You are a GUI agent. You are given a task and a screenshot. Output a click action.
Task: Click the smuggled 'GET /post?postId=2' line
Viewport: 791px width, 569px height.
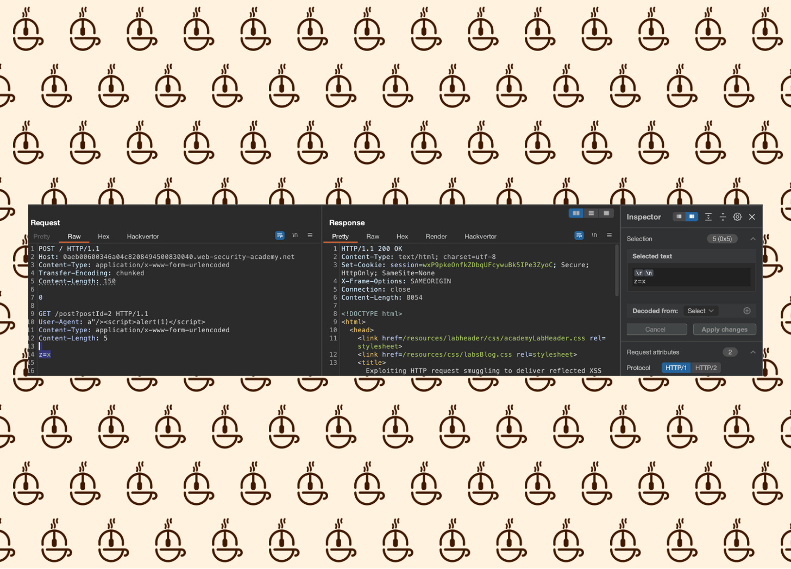(x=93, y=314)
